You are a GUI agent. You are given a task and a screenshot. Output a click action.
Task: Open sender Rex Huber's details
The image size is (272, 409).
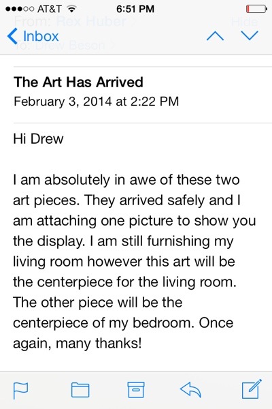(x=91, y=21)
